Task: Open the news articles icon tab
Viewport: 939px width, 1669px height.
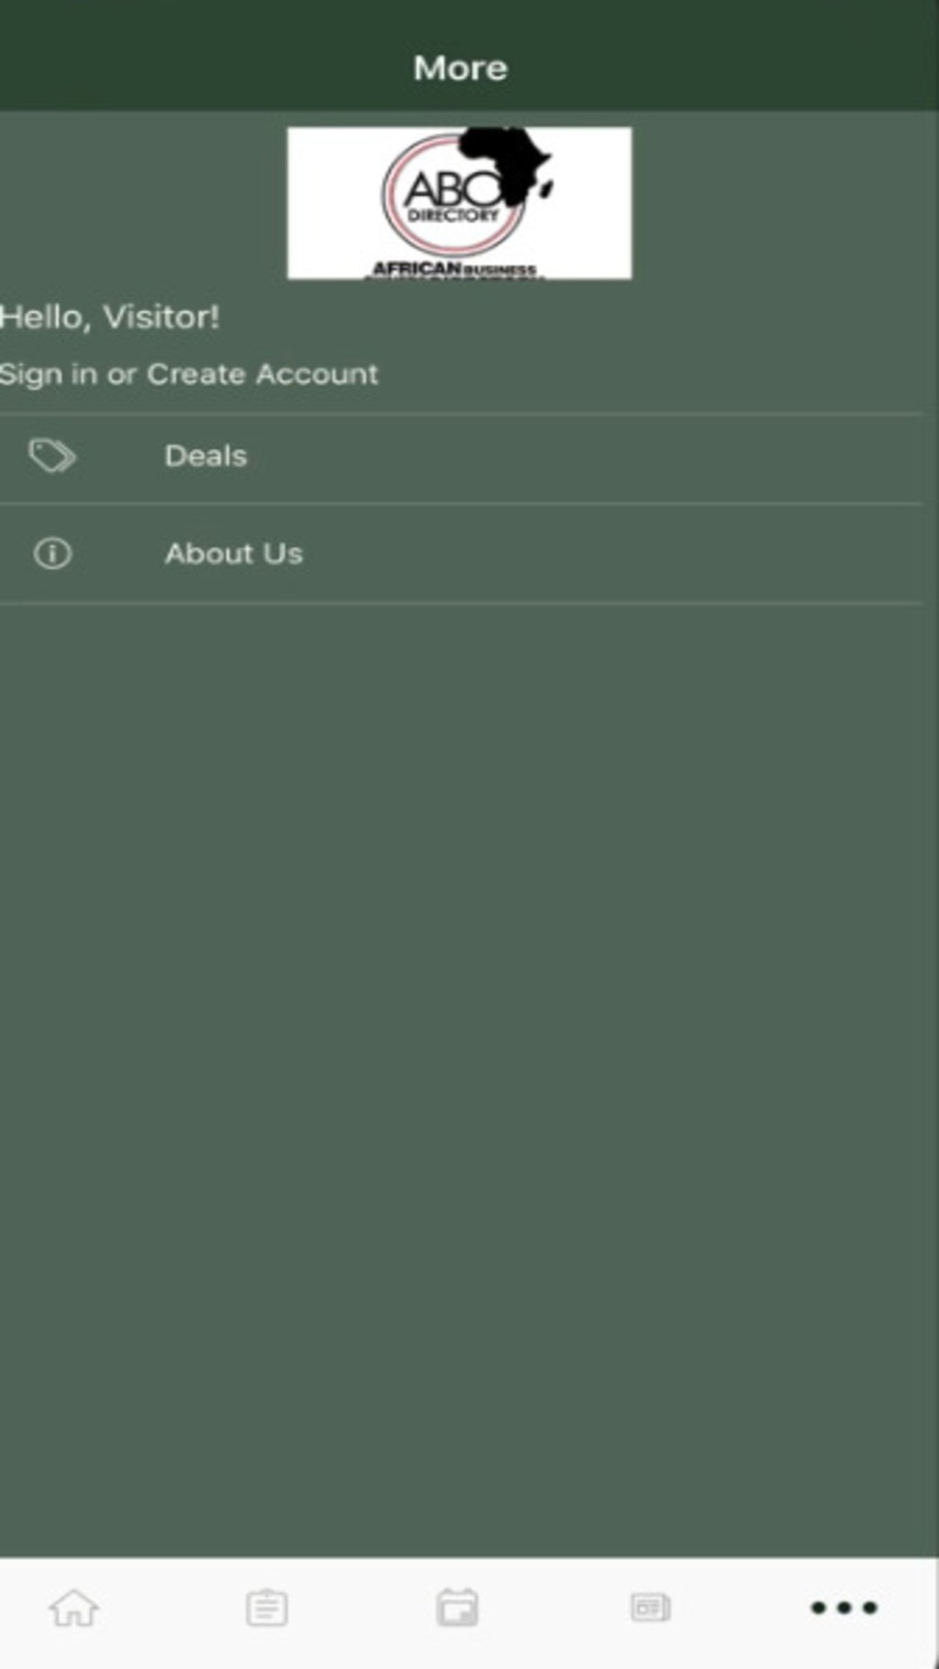Action: pyautogui.click(x=650, y=1608)
